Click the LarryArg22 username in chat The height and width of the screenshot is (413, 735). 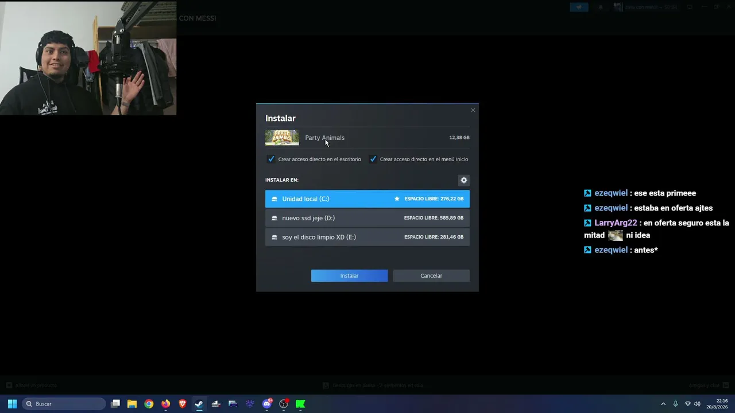pos(616,223)
